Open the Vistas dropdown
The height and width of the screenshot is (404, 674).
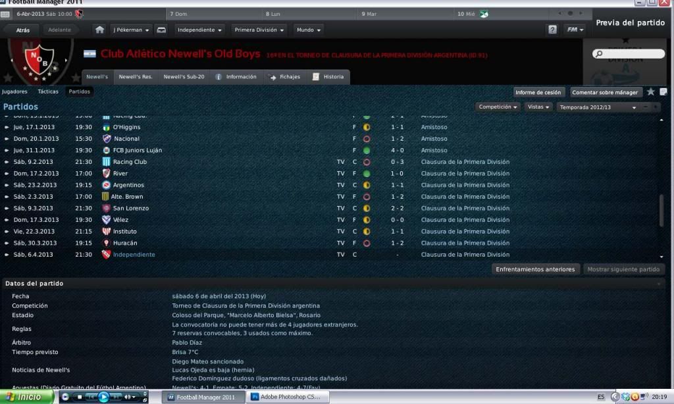(x=538, y=107)
